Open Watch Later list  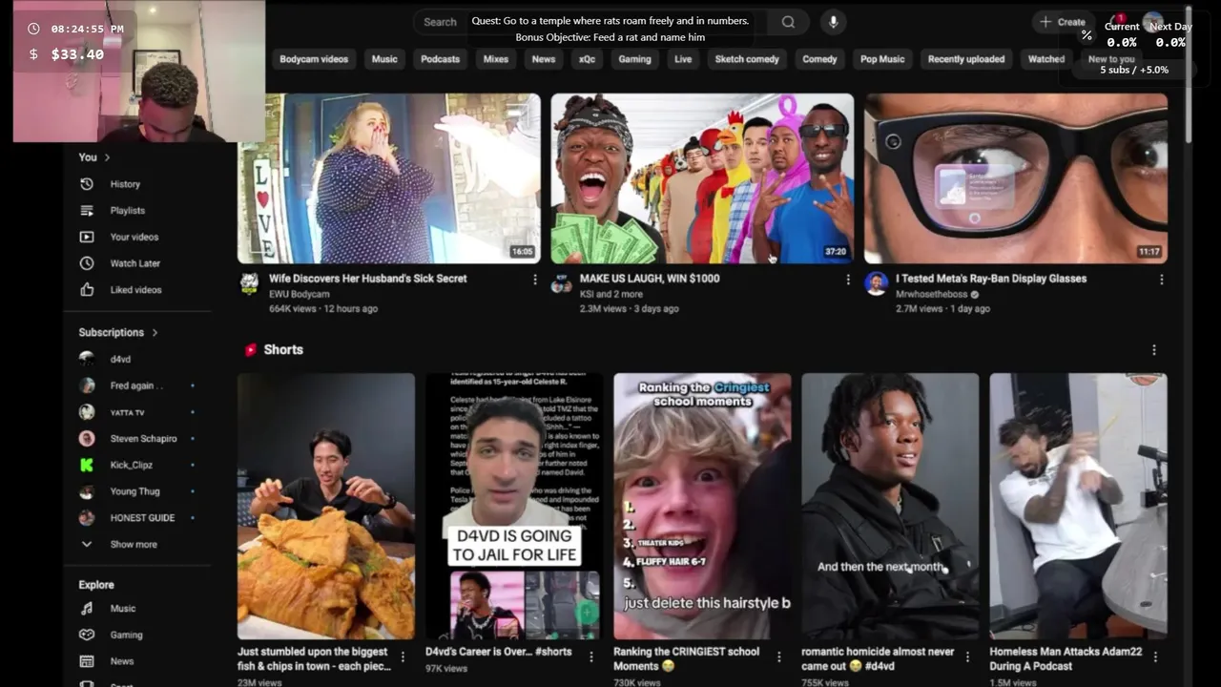click(135, 263)
